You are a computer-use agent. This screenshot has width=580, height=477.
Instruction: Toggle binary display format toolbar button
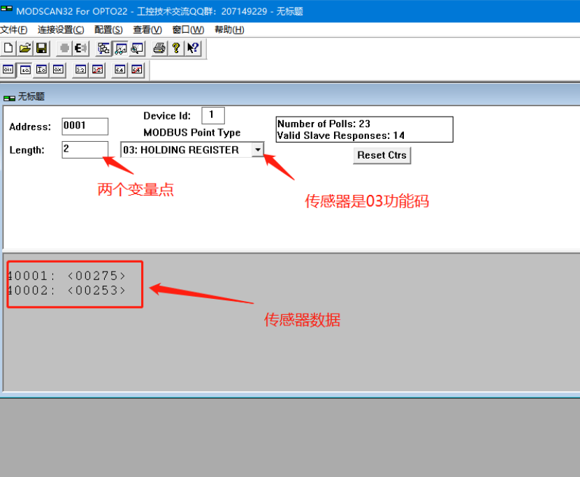coord(8,69)
